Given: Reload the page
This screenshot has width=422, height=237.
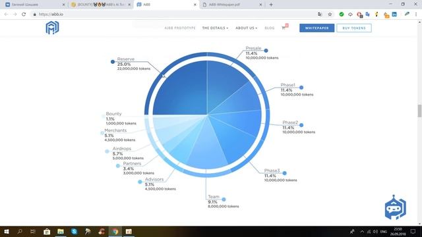Looking at the screenshot, I should tap(24, 14).
